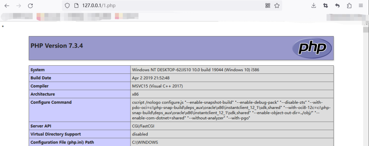Open the hamburger application menu
This screenshot has height=146, width=369.
(x=361, y=6)
